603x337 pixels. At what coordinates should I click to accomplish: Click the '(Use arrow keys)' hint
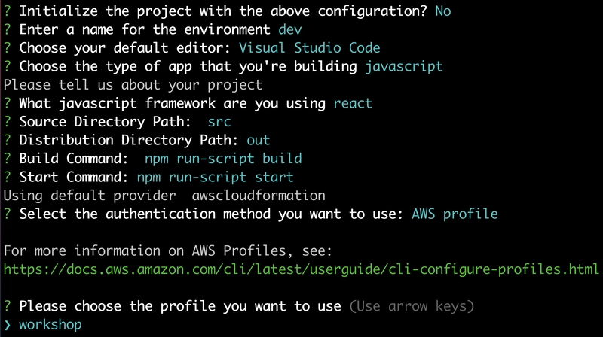click(x=412, y=306)
